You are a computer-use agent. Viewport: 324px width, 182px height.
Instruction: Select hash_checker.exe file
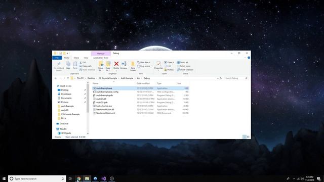pyautogui.click(x=141, y=106)
